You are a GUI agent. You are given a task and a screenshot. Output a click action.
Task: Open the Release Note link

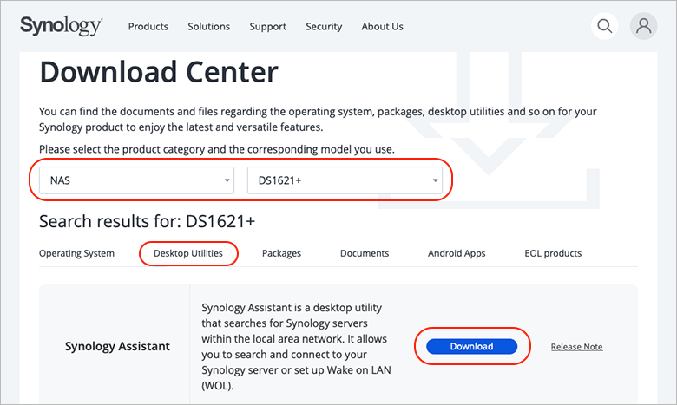(577, 347)
